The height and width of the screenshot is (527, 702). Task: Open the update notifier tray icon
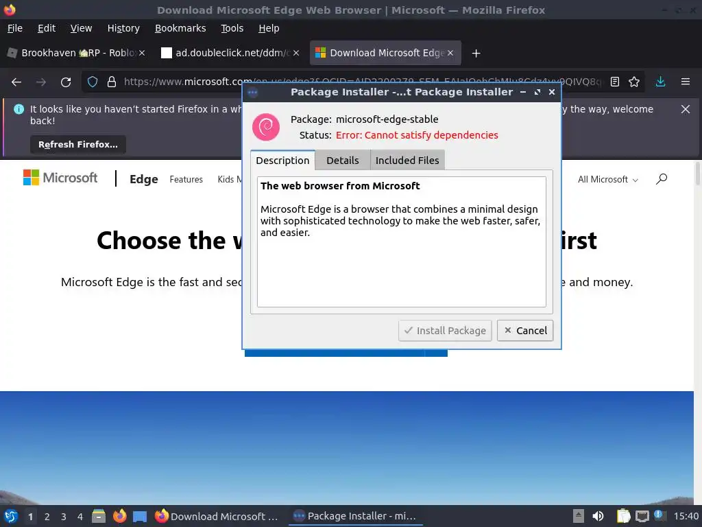coord(659,515)
